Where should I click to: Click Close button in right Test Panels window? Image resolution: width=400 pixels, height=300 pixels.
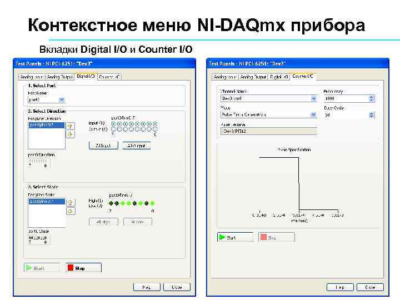(370, 287)
